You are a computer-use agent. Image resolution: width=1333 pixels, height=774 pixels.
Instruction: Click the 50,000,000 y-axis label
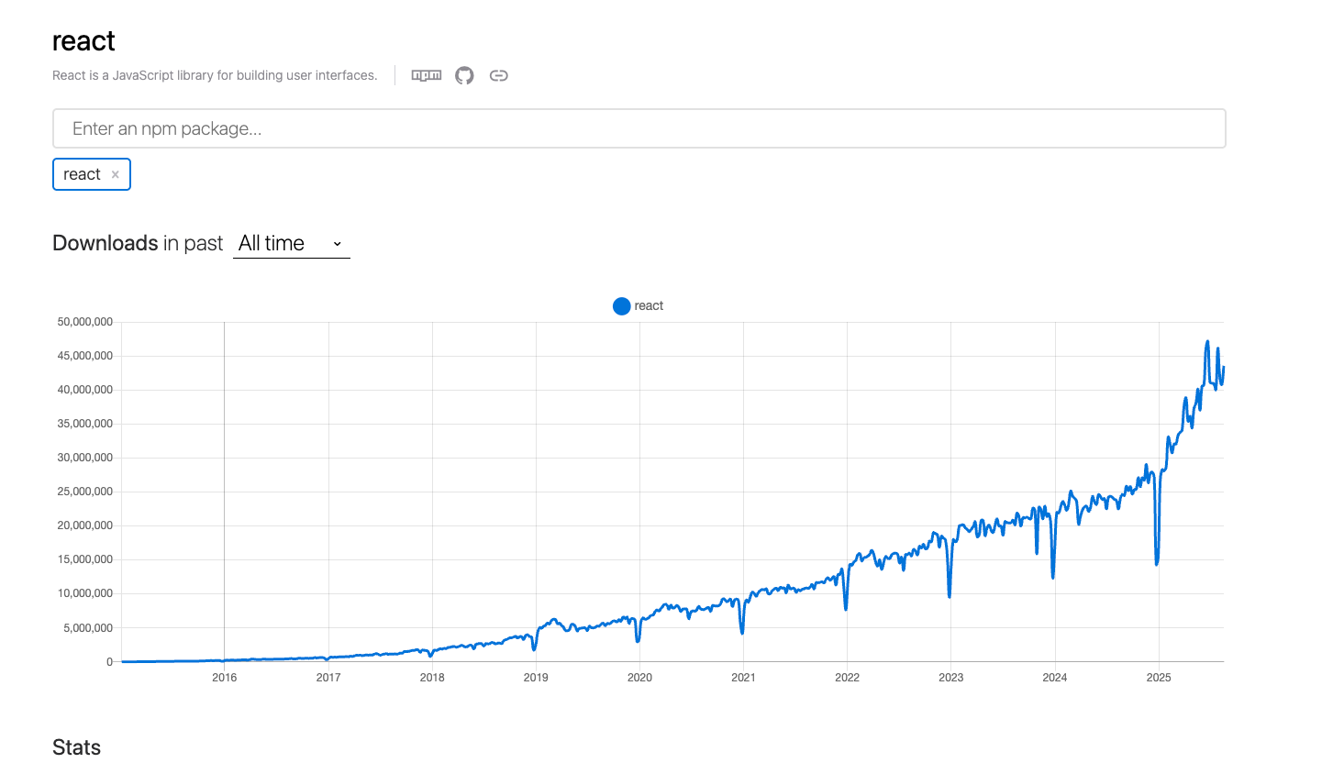[x=85, y=322]
